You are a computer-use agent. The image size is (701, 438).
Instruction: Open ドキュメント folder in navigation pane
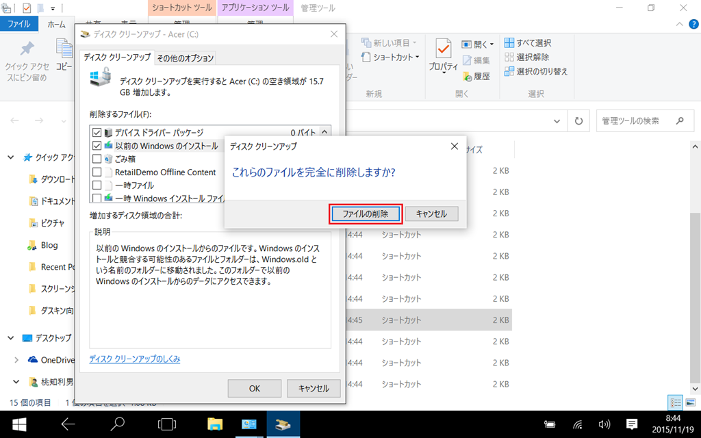[52, 201]
